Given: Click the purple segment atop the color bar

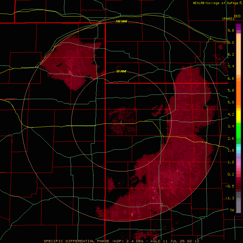Looking at the screenshot, I should [x=238, y=27].
